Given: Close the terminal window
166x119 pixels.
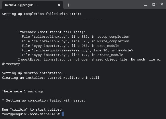Looking at the screenshot, I should coord(162,5).
